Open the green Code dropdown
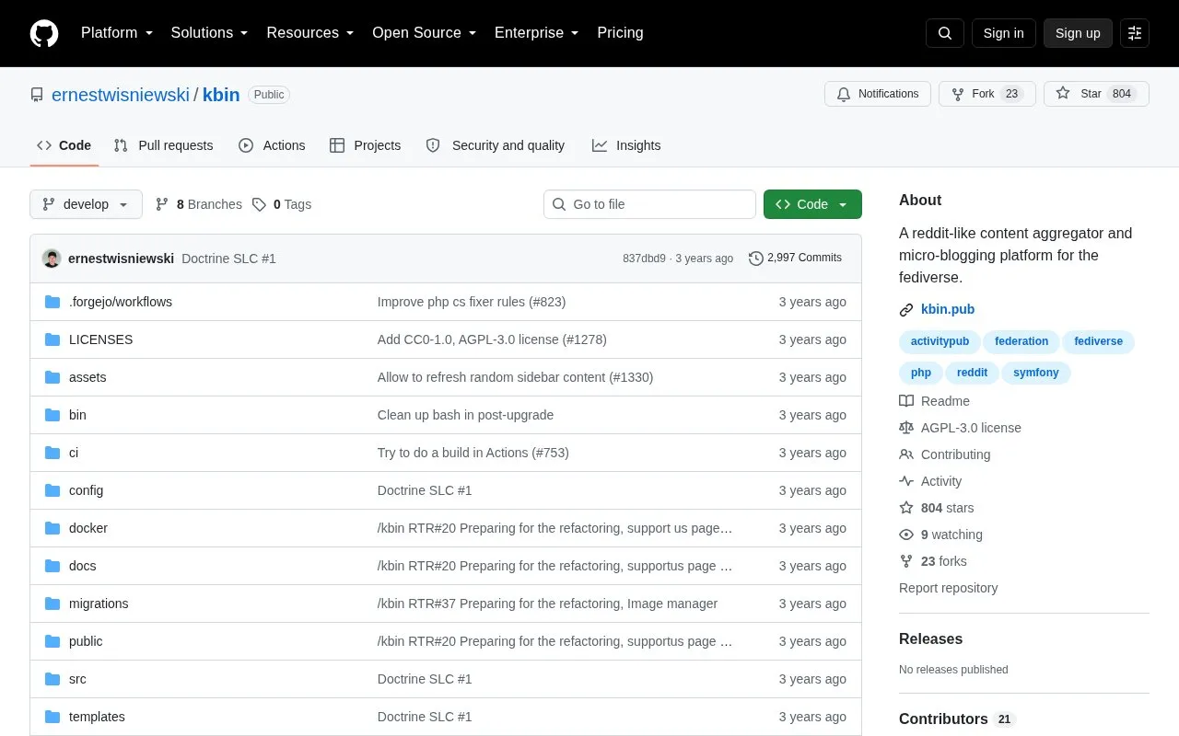This screenshot has height=736, width=1179. pos(812,204)
